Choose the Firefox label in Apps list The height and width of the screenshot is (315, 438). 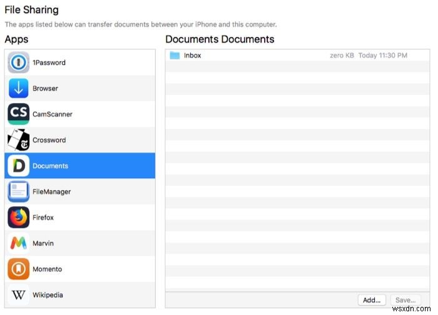(43, 217)
